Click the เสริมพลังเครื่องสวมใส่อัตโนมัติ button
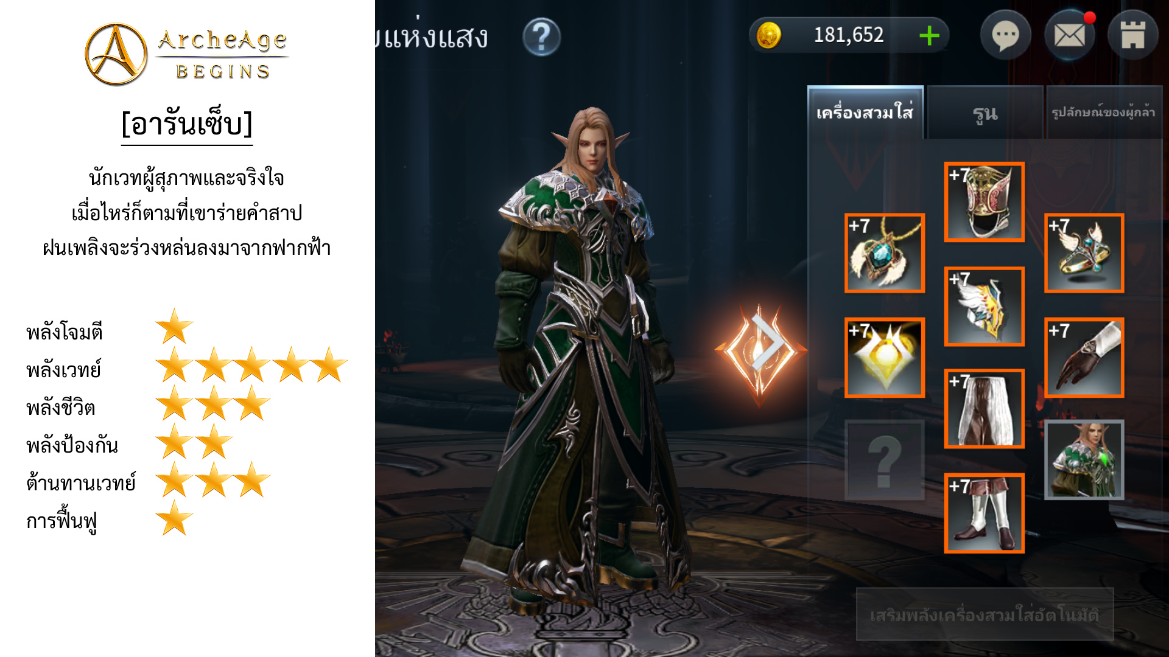Screen dimensions: 1169x657 [985, 614]
